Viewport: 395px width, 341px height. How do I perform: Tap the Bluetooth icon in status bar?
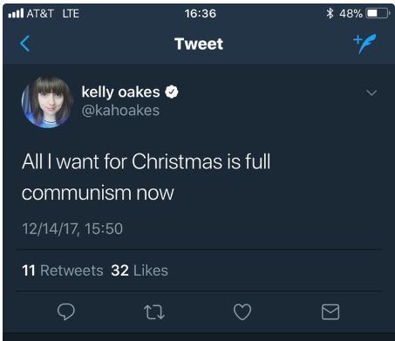click(x=330, y=13)
